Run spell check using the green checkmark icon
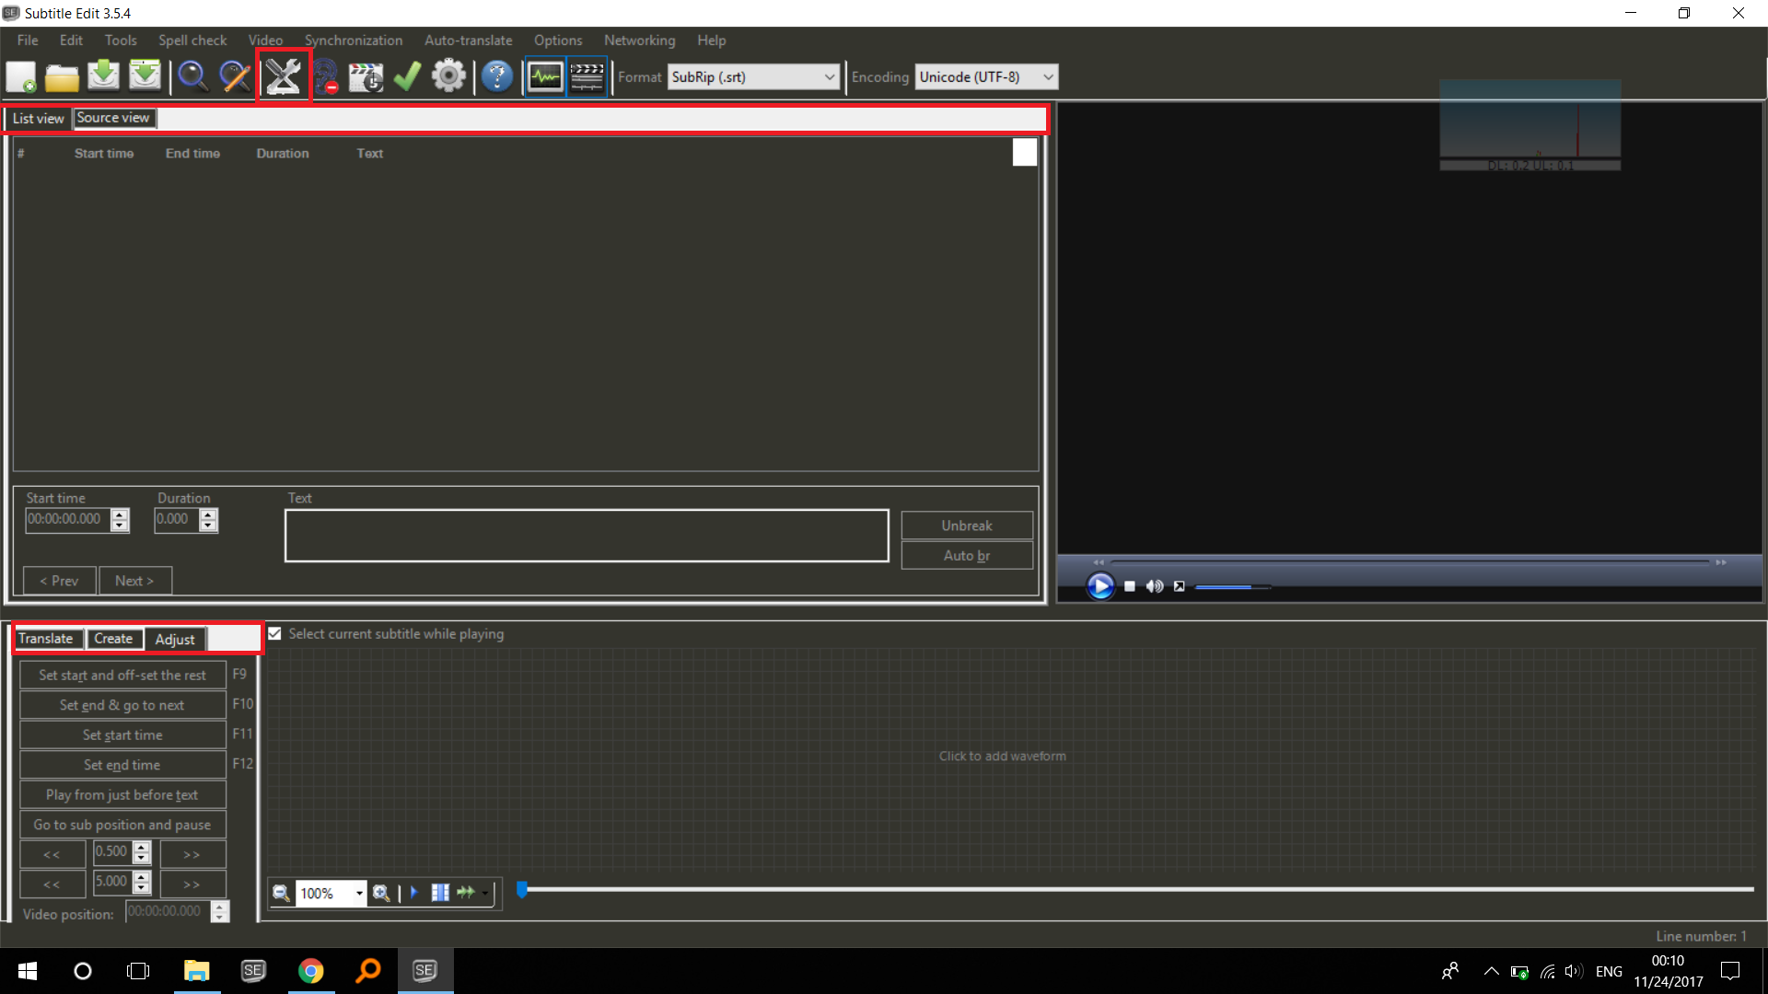 (406, 76)
